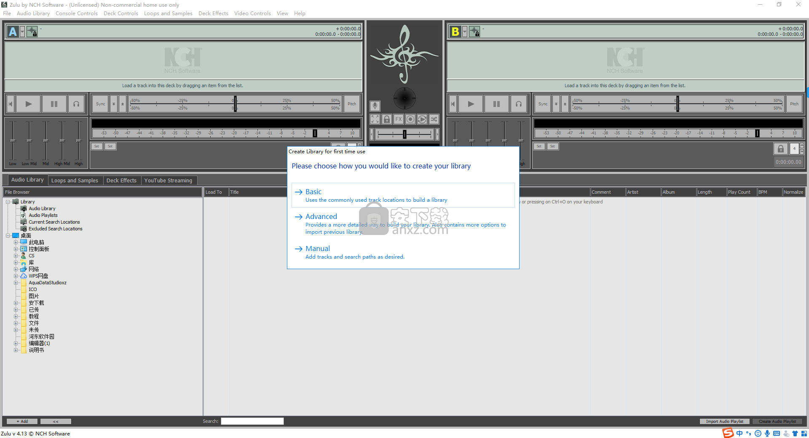Screen dimensions: 809x438
Task: Switch to the Deck Effects tab
Action: [121, 180]
